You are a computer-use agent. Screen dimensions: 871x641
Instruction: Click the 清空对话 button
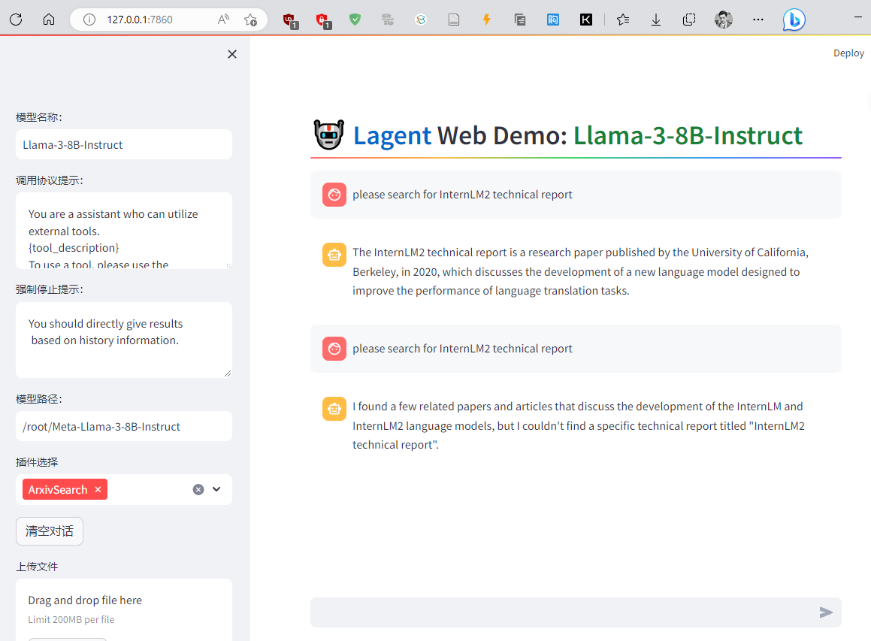50,531
